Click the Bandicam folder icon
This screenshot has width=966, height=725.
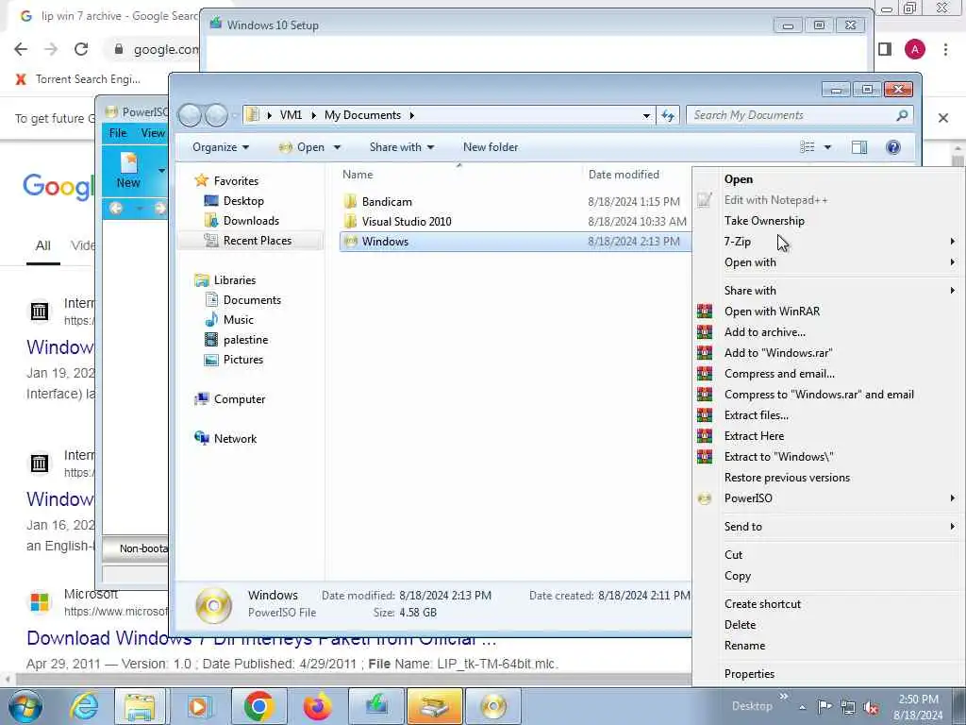(x=351, y=202)
